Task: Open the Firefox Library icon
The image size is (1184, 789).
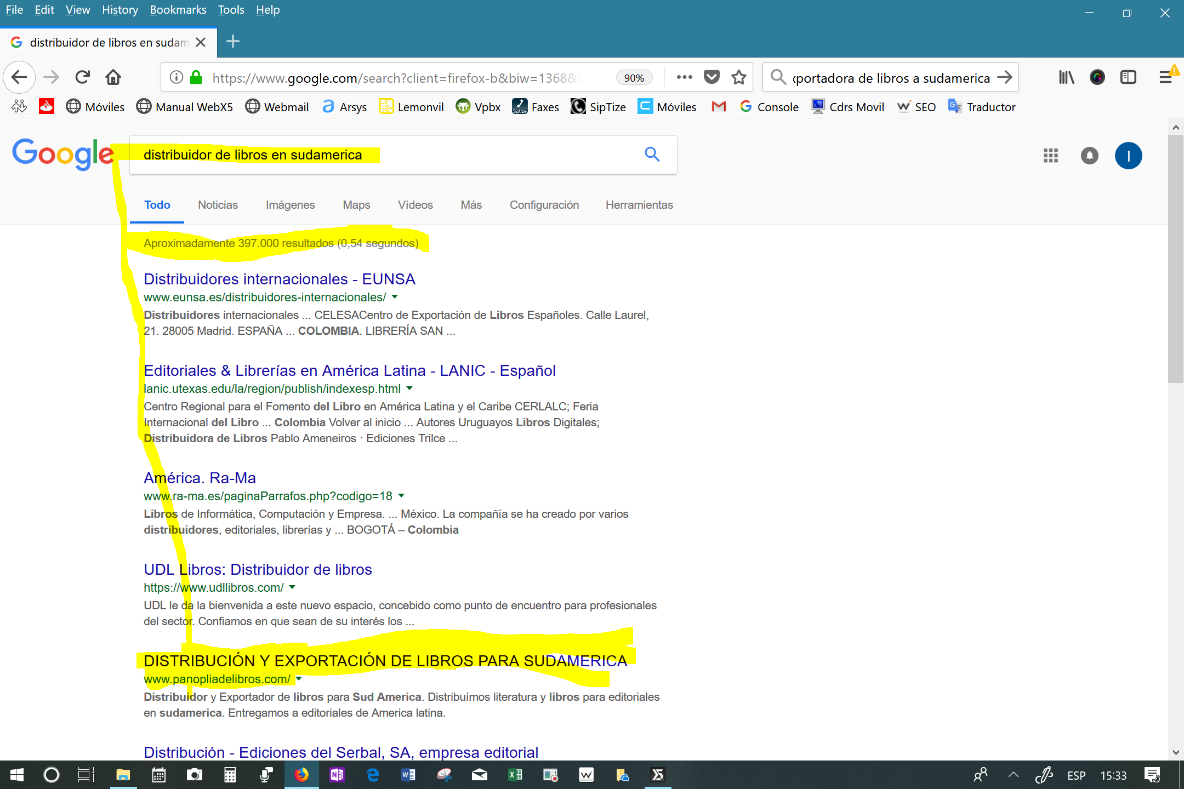Action: (x=1066, y=77)
